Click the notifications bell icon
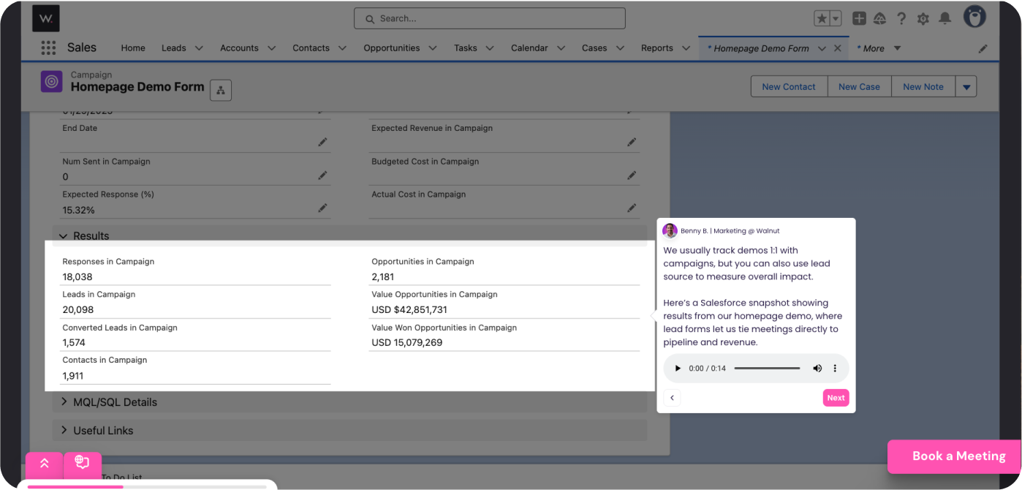This screenshot has width=1022, height=490. click(945, 18)
